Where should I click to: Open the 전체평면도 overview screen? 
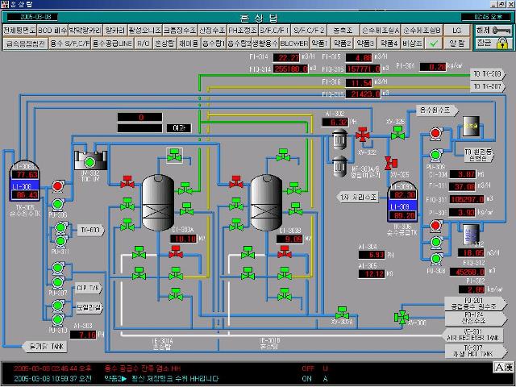coord(19,31)
